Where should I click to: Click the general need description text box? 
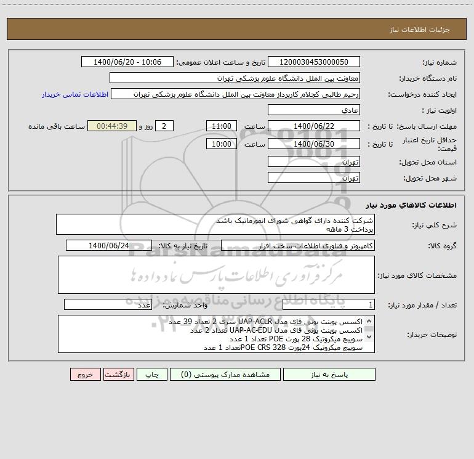pyautogui.click(x=215, y=224)
